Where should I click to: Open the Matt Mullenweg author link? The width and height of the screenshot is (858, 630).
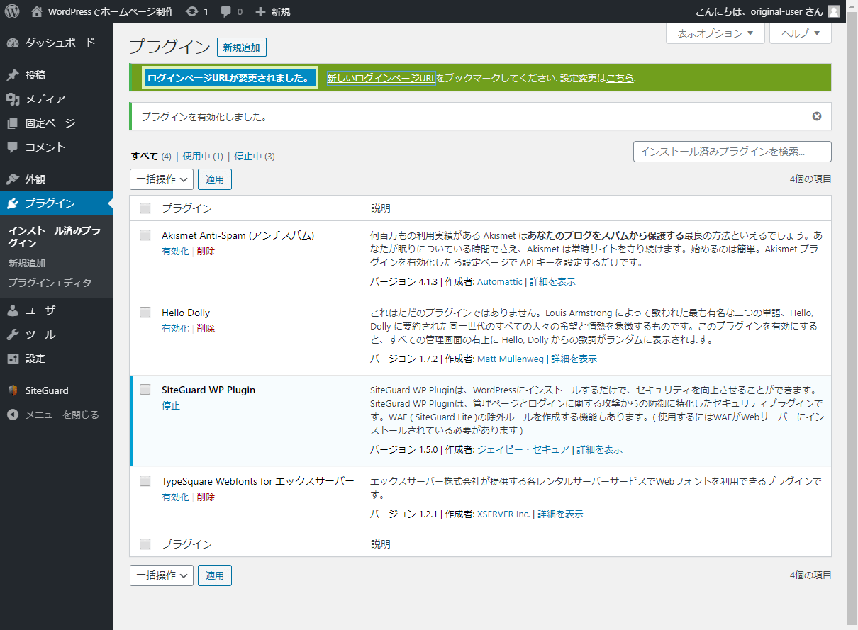click(x=511, y=359)
